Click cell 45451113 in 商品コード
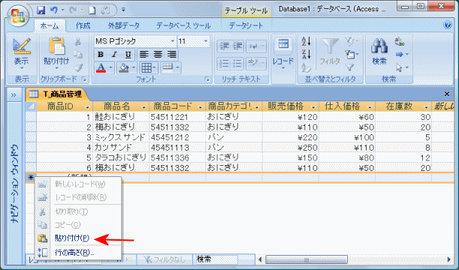459x270 pixels. [x=177, y=148]
